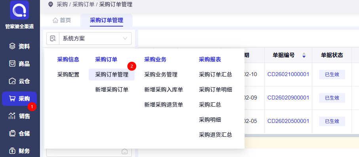The height and width of the screenshot is (157, 359).
Task: Open the 采购退货汇总 report
Action: click(216, 135)
